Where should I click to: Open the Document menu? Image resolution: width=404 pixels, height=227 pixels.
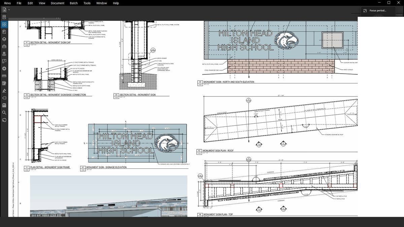[58, 3]
